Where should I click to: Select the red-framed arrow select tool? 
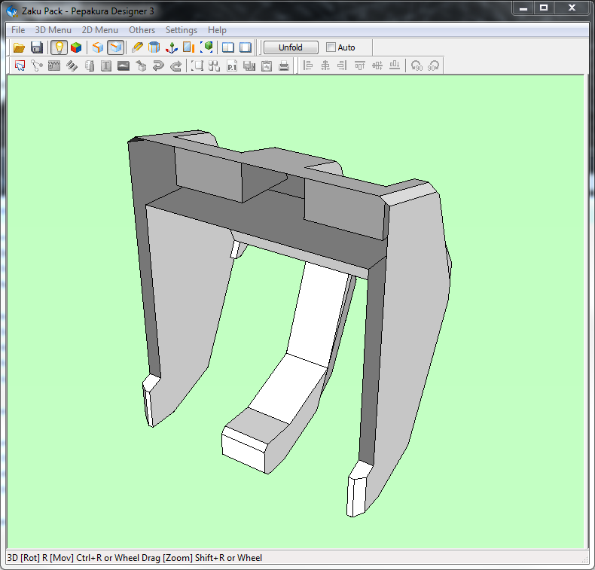[20, 66]
